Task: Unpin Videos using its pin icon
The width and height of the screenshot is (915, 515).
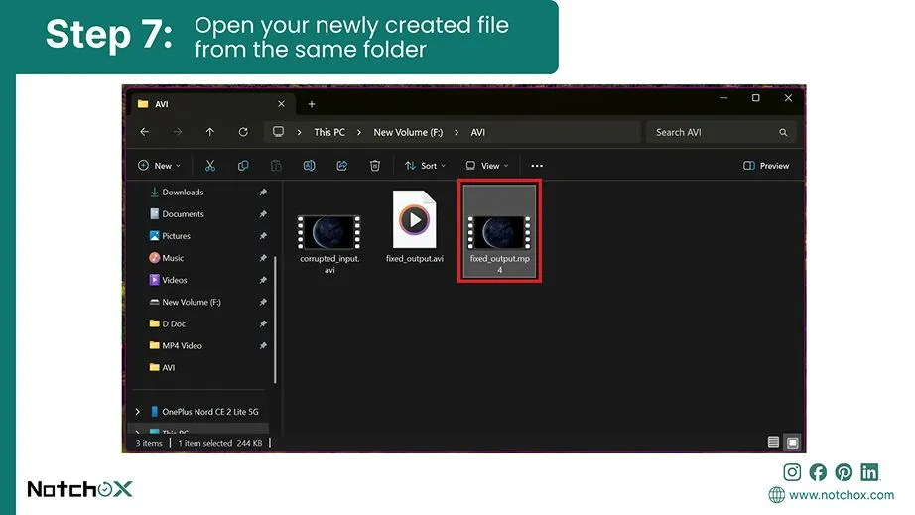Action: tap(263, 280)
